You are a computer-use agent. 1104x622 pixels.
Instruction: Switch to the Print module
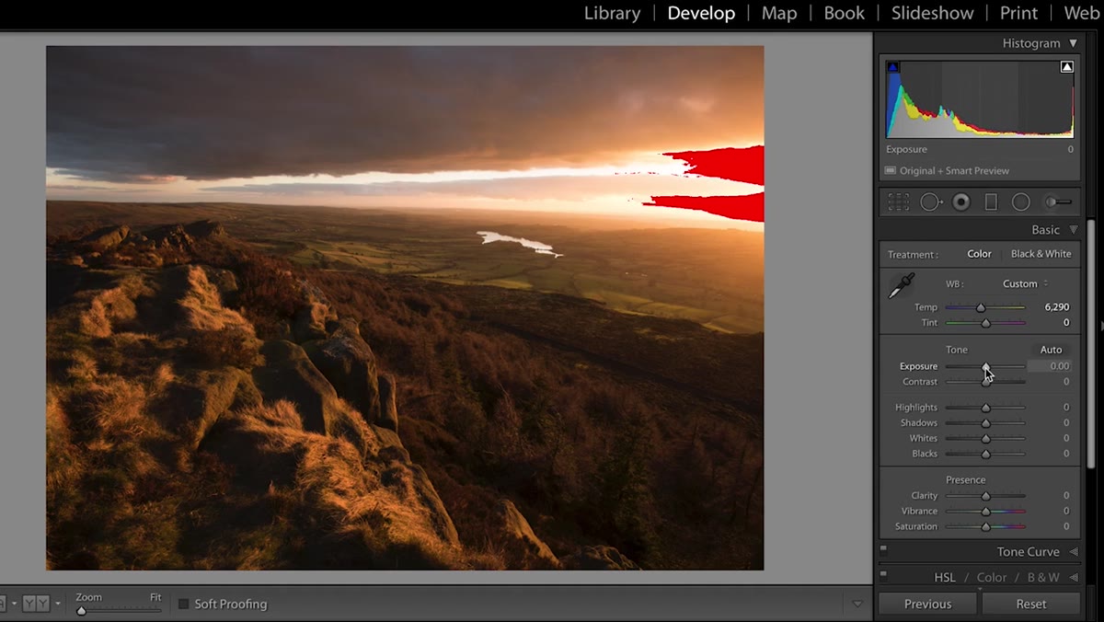[1018, 13]
